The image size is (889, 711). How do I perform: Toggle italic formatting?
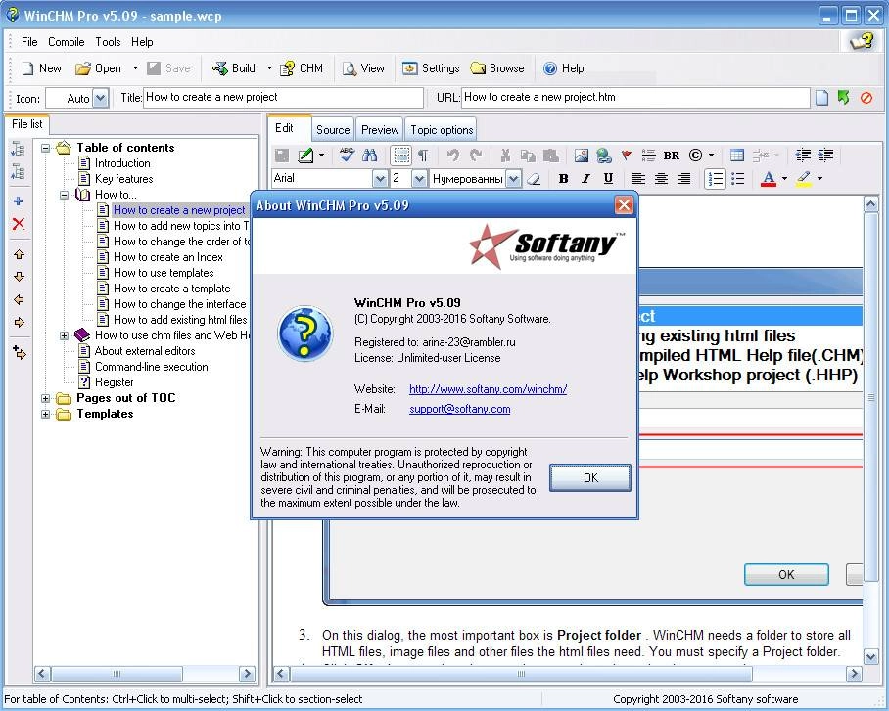(x=585, y=179)
